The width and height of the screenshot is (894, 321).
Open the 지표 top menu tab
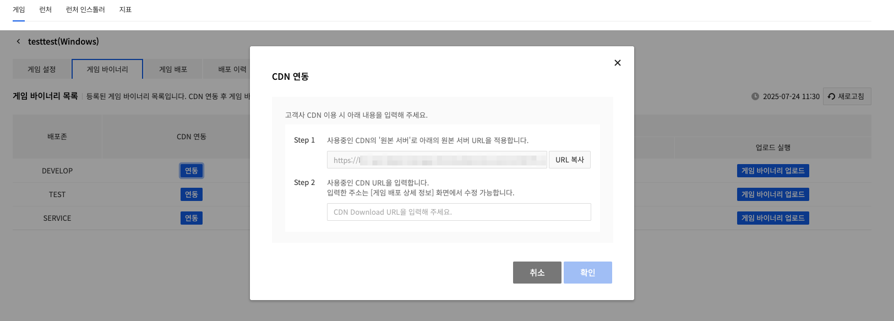coord(126,10)
